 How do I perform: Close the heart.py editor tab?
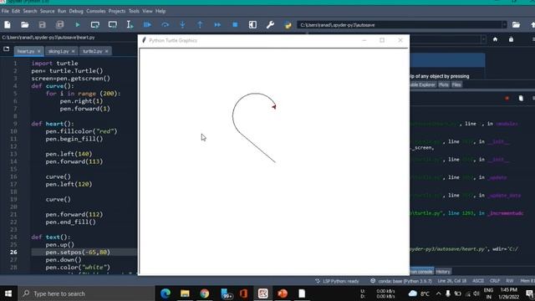(39, 51)
